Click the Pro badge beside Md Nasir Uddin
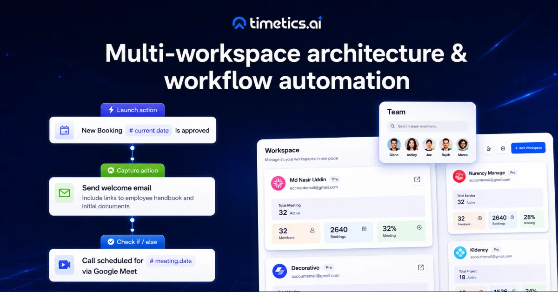Viewport: 558px width, 292px height. pos(335,179)
